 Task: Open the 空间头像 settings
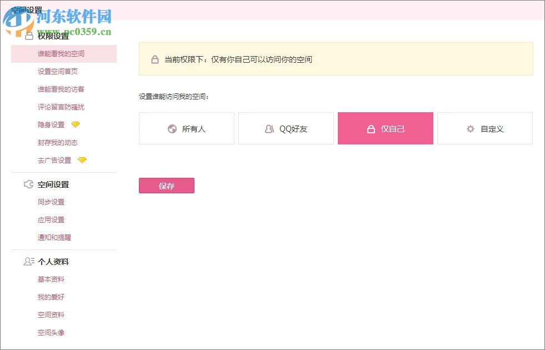[x=51, y=332]
